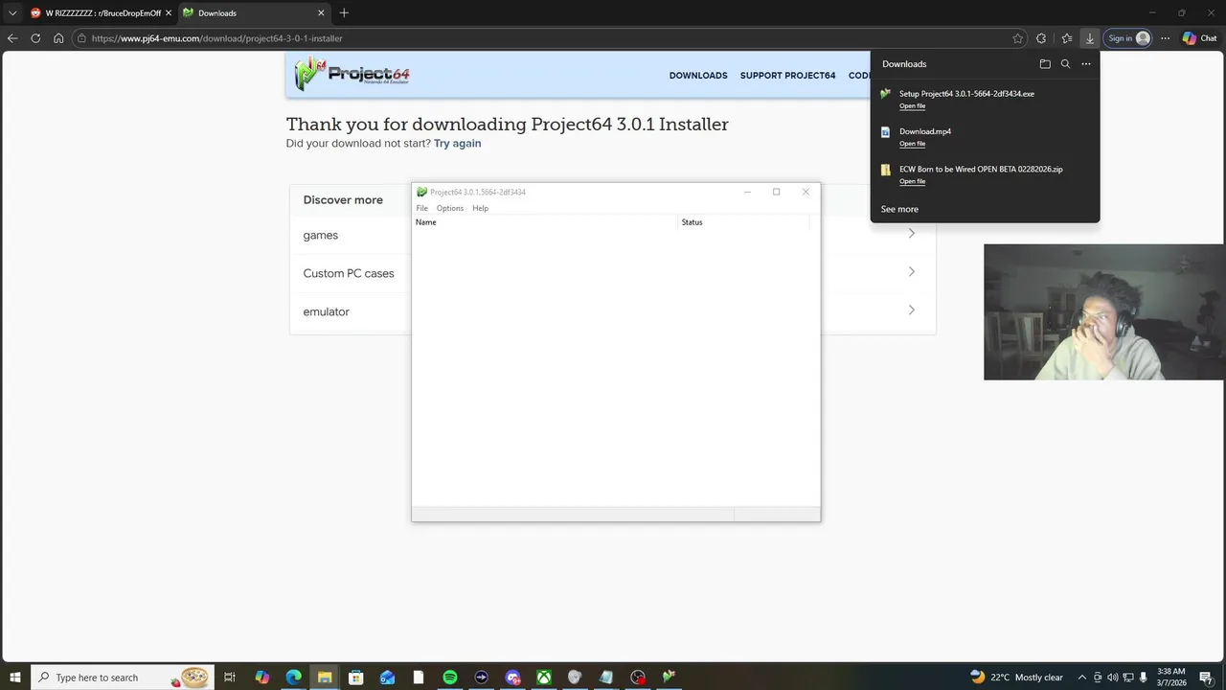This screenshot has height=690, width=1226.
Task: Switch to the W RIZZZZZZZ Reddit tab
Action: click(x=102, y=13)
